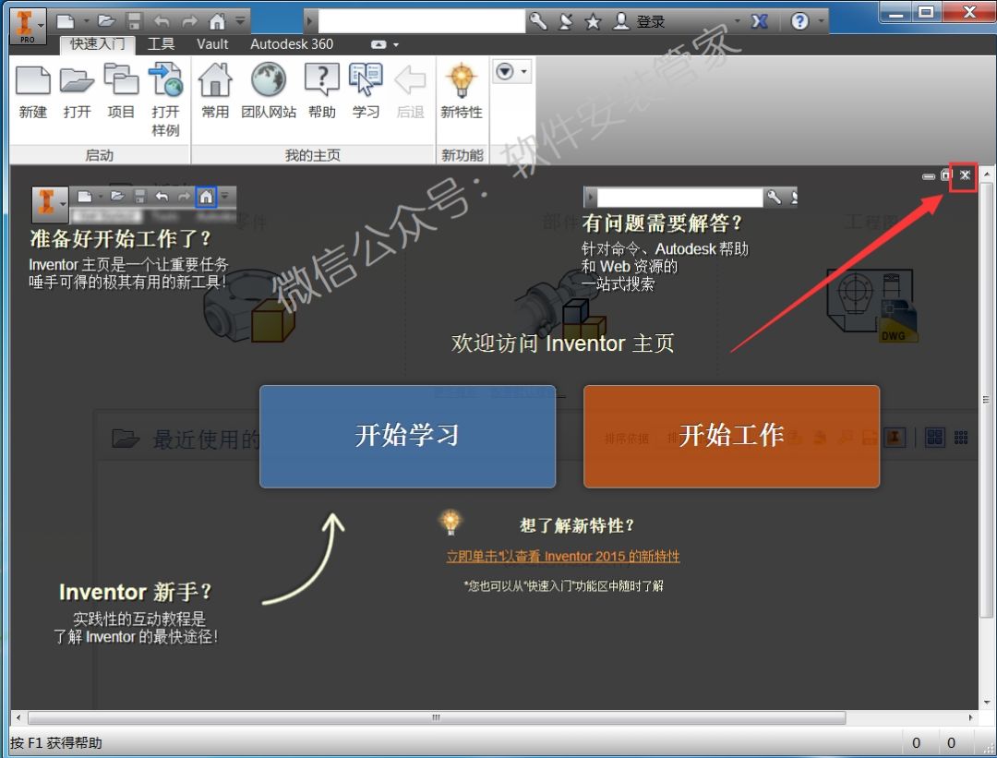
Task: Click the binoculars search icon in title bar
Action: pyautogui.click(x=538, y=21)
